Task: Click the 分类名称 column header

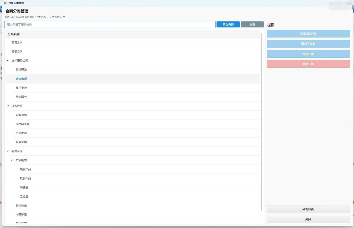Action: (14, 34)
